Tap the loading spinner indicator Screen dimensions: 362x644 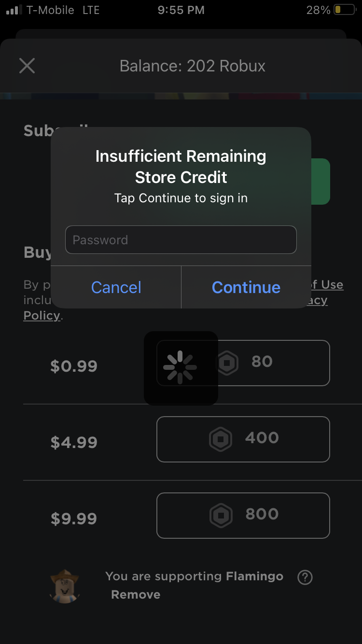pos(181,368)
